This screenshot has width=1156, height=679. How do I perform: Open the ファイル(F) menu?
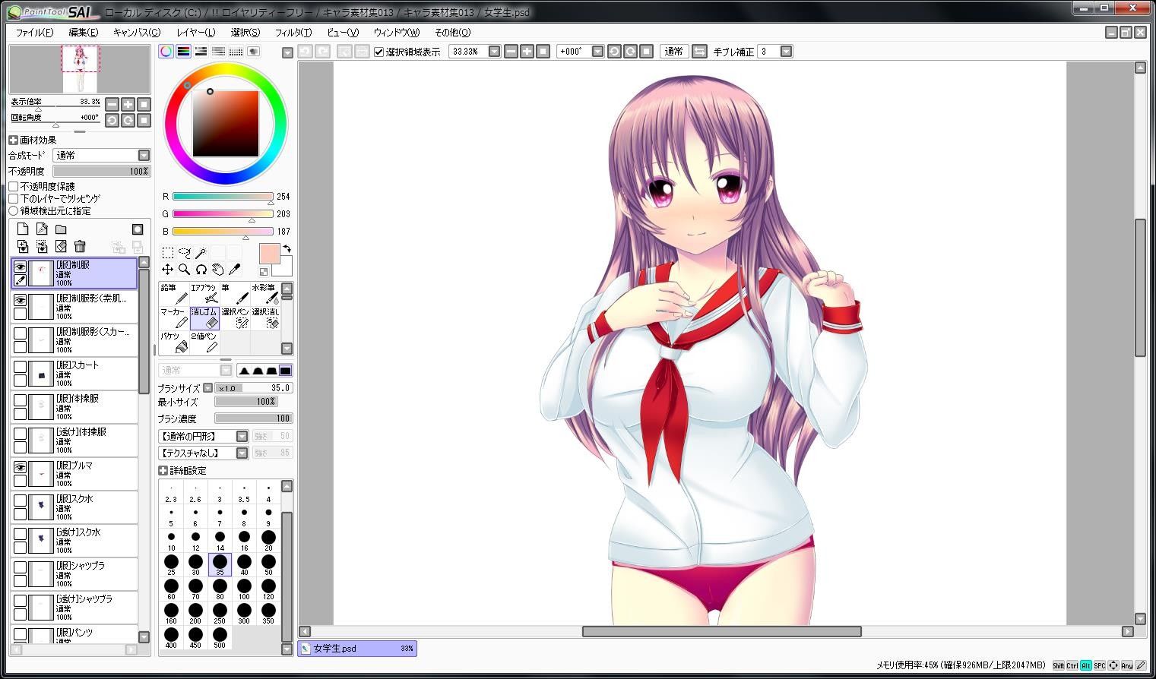(x=34, y=33)
